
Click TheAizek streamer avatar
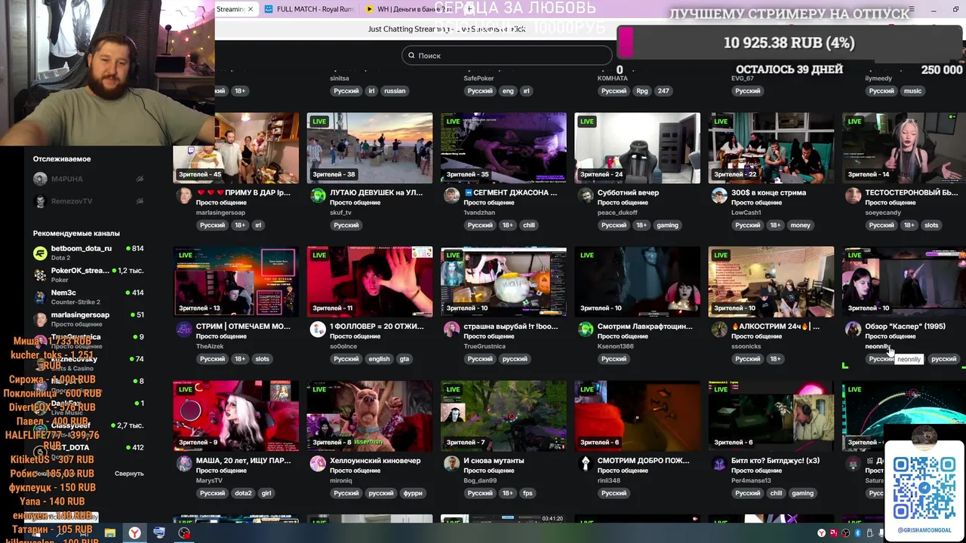coord(184,330)
